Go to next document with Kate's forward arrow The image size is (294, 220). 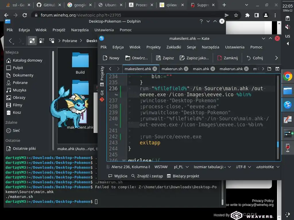[x=118, y=69]
